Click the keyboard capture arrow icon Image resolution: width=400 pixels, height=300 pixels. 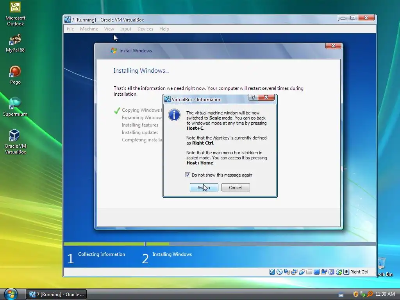346,272
